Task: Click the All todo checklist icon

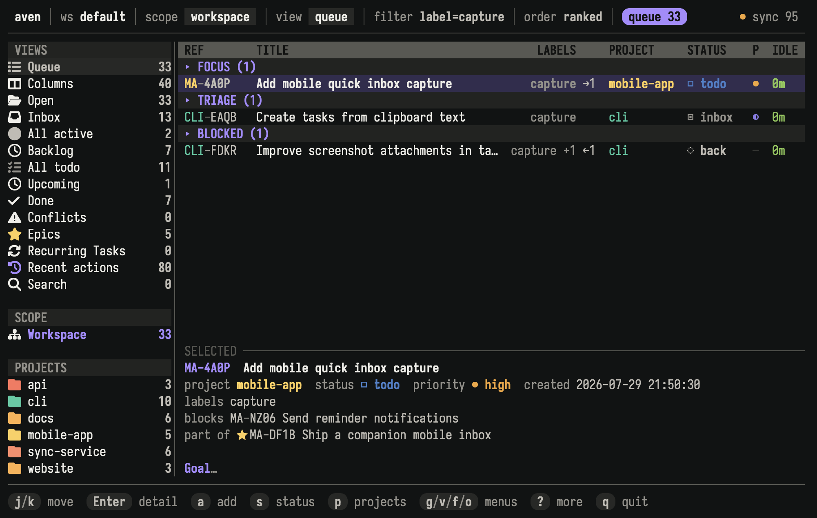Action: coord(15,167)
